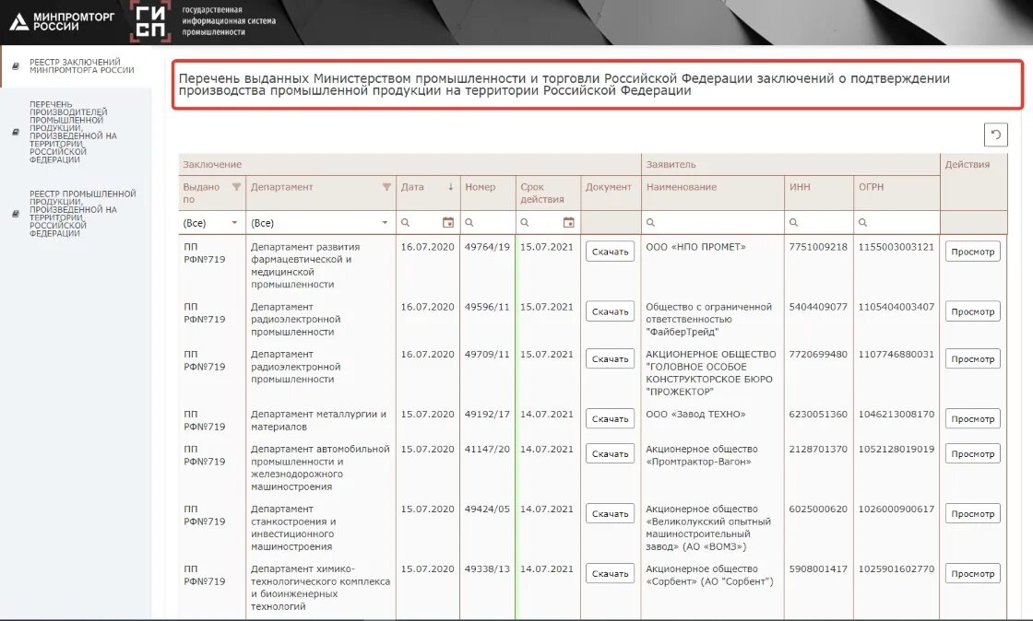Open filter funnel on Выдано по column
Image resolution: width=1033 pixels, height=621 pixels.
tap(236, 187)
